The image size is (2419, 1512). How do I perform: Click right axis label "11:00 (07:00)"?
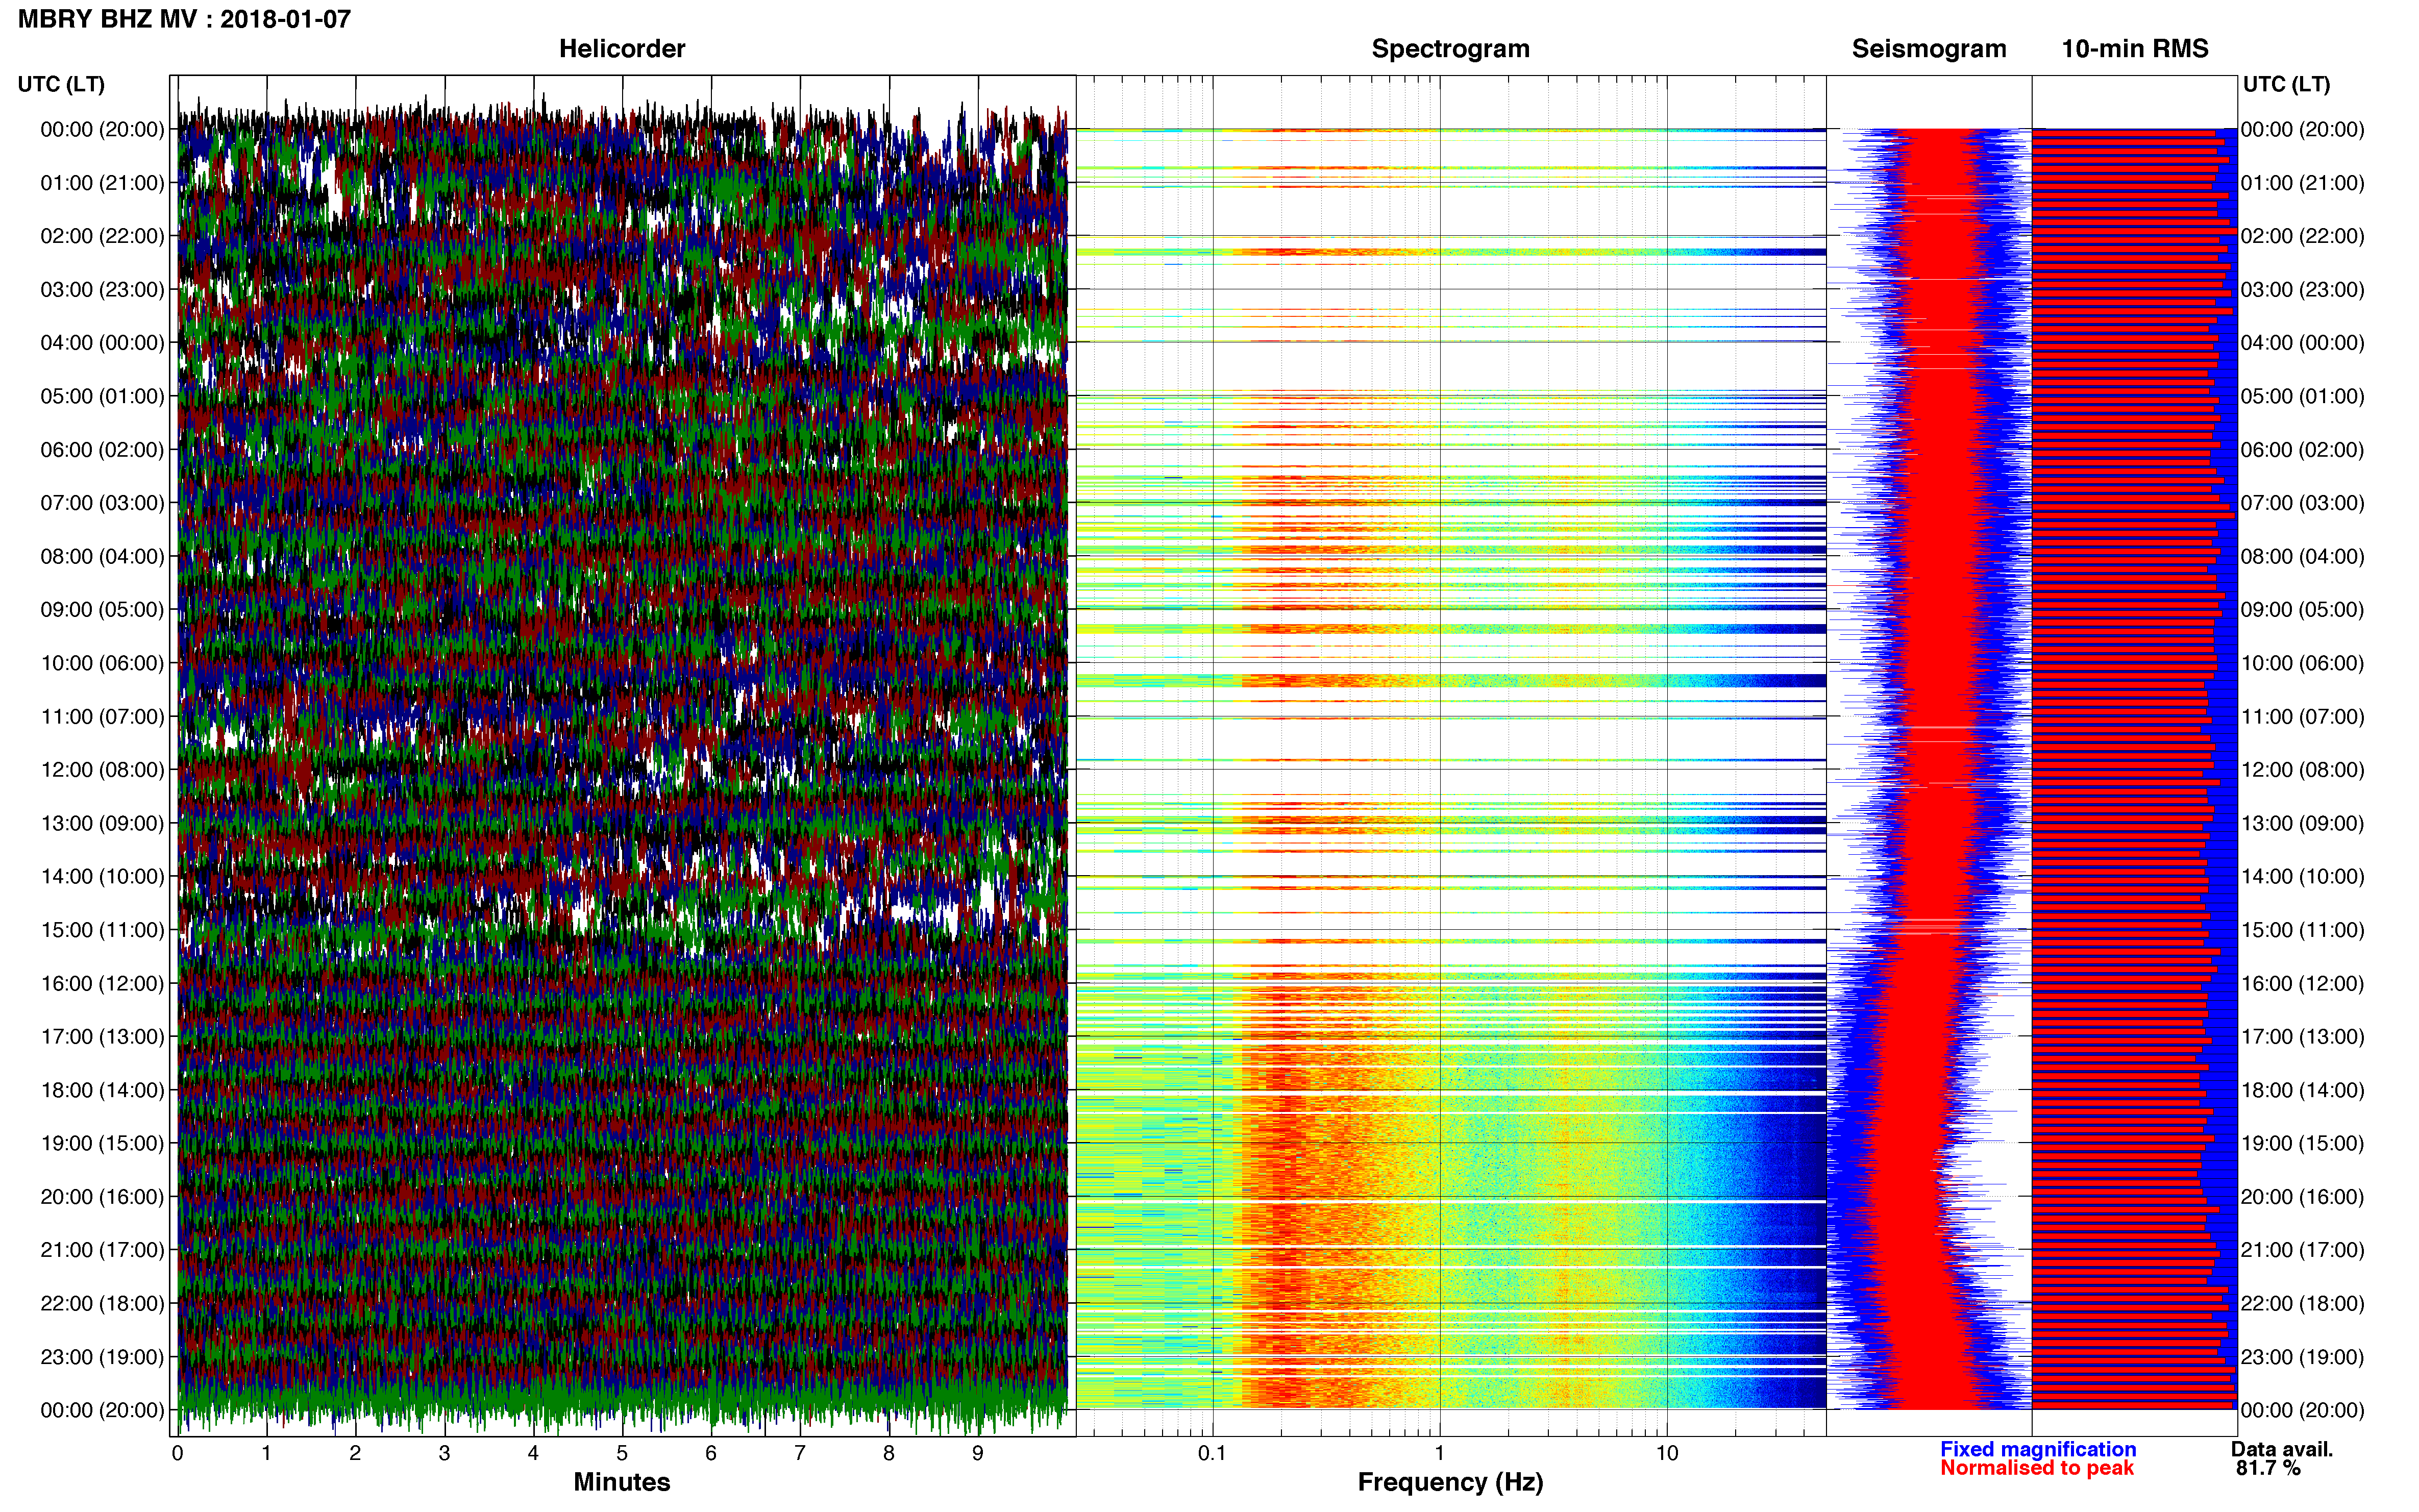tap(2302, 717)
